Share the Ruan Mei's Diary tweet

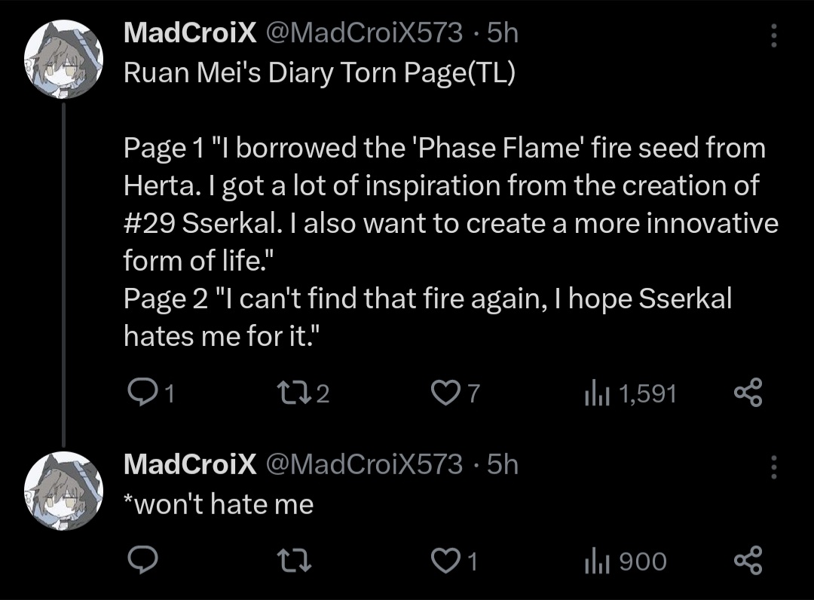(748, 393)
